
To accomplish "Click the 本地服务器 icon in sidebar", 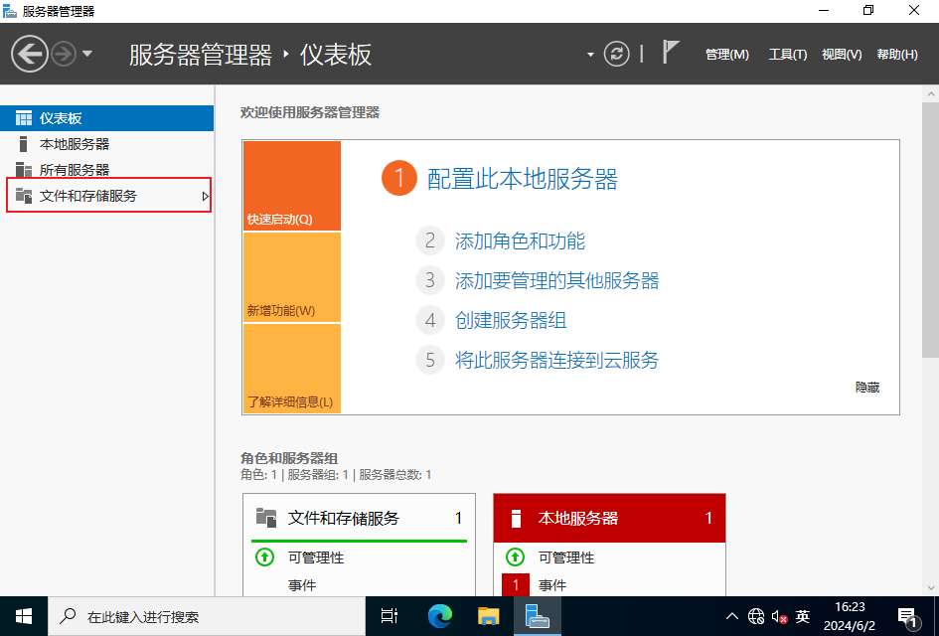I will pyautogui.click(x=24, y=144).
